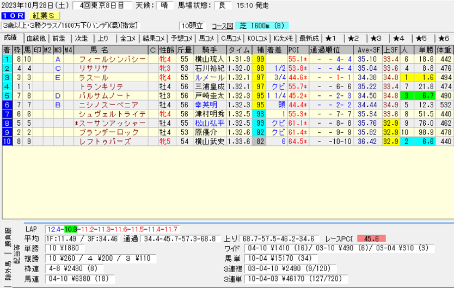The width and height of the screenshot is (454, 288).
Task: Select the KOLコメ tab
Action: [x=257, y=38]
